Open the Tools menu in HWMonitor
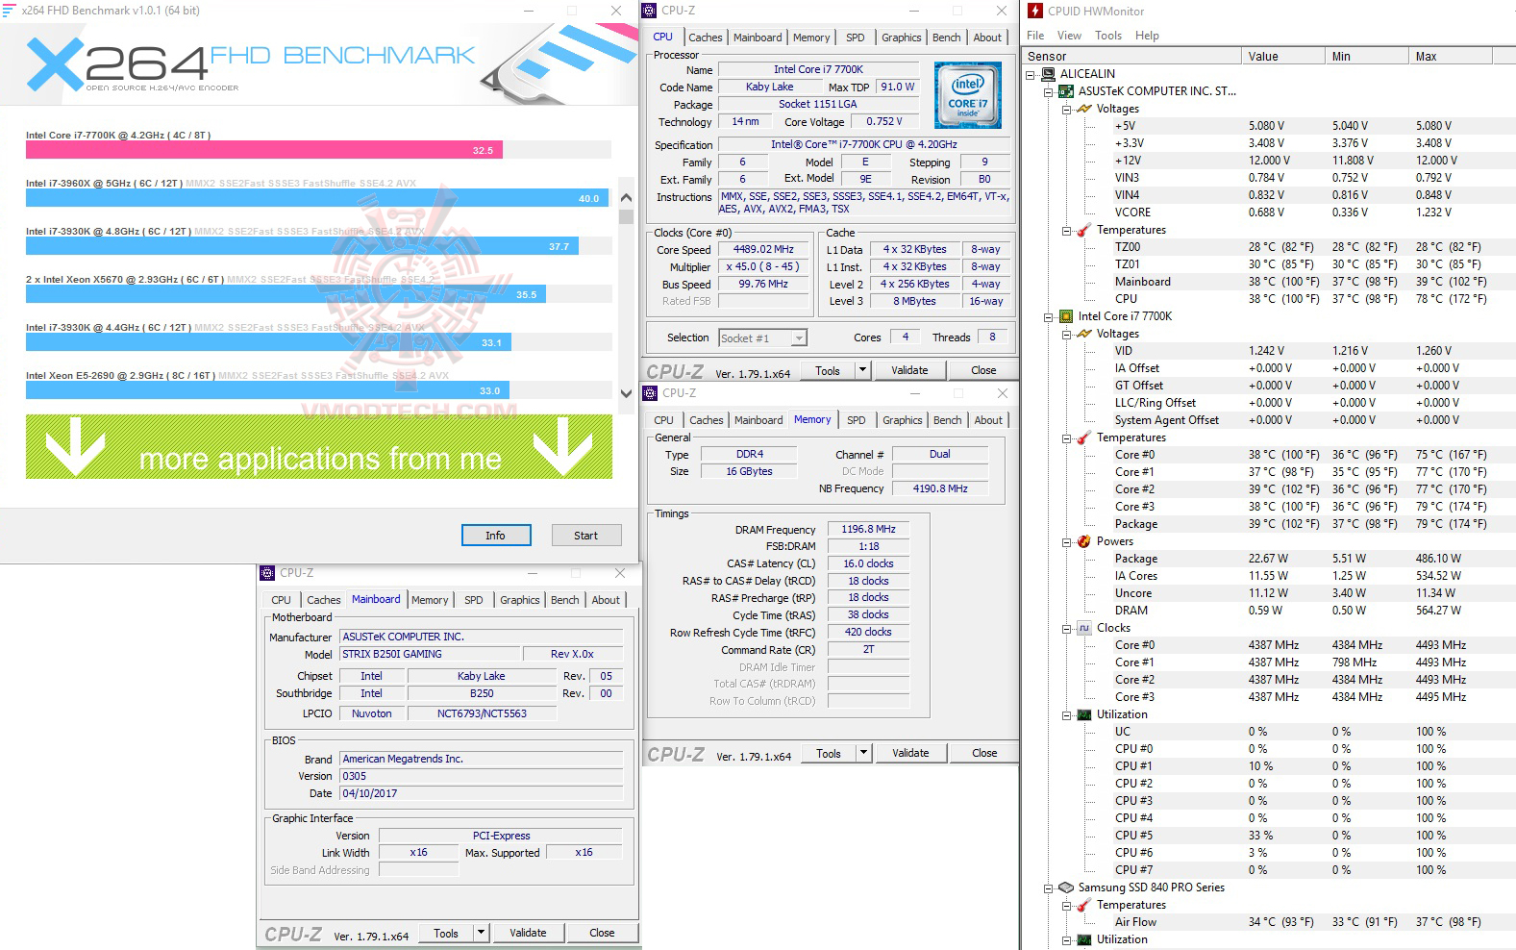 [x=1108, y=36]
